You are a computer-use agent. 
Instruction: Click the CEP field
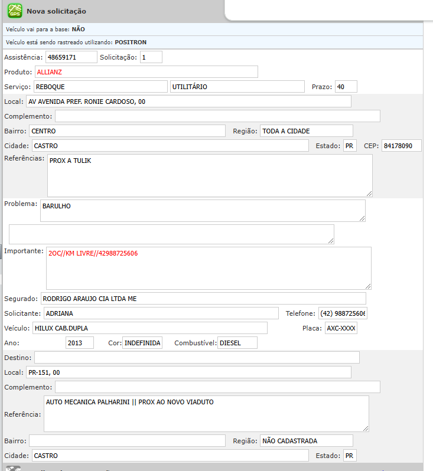point(401,146)
